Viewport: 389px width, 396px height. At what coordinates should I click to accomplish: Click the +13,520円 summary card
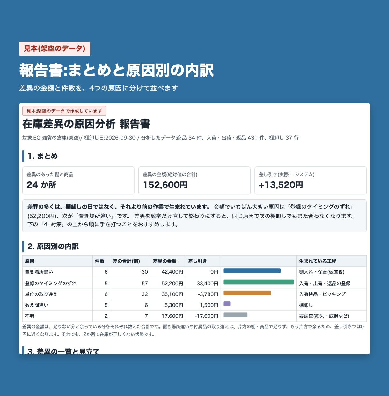click(311, 180)
